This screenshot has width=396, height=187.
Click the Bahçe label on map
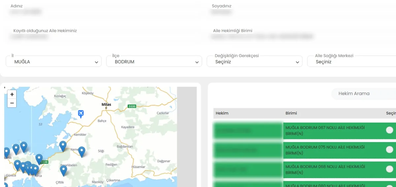click(x=102, y=121)
